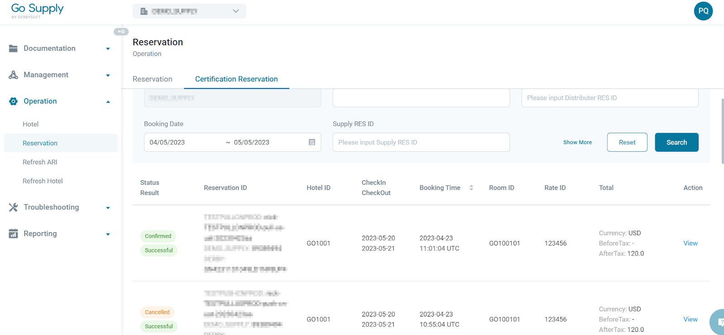Click the Search button
Image resolution: width=724 pixels, height=335 pixels.
click(676, 142)
